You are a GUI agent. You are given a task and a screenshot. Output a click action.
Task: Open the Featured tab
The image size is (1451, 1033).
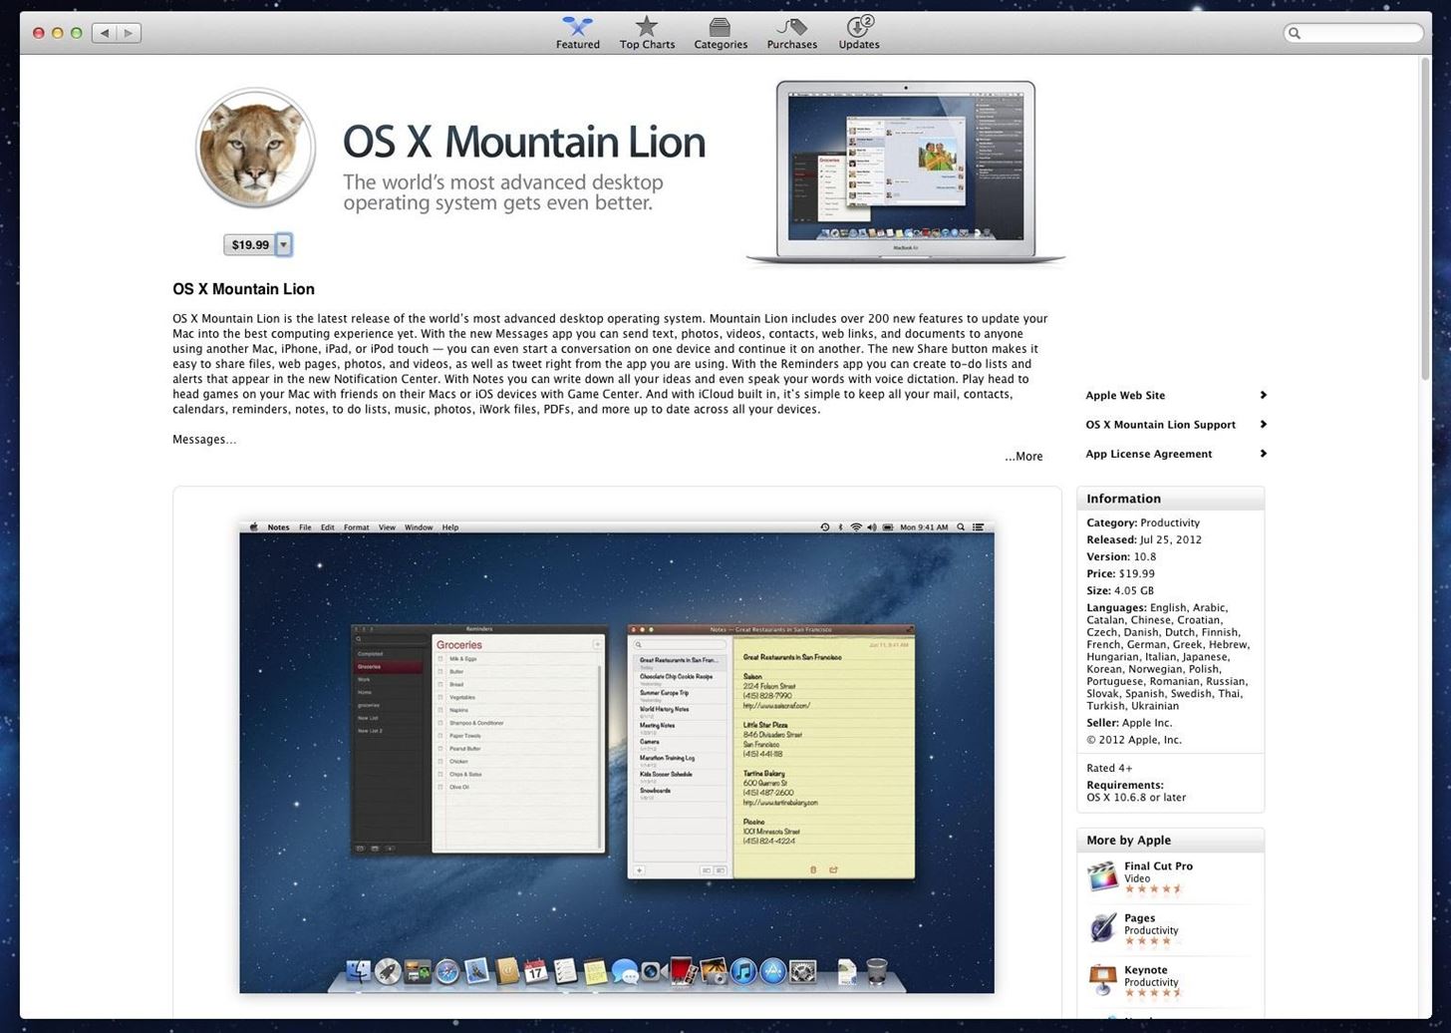(x=577, y=33)
